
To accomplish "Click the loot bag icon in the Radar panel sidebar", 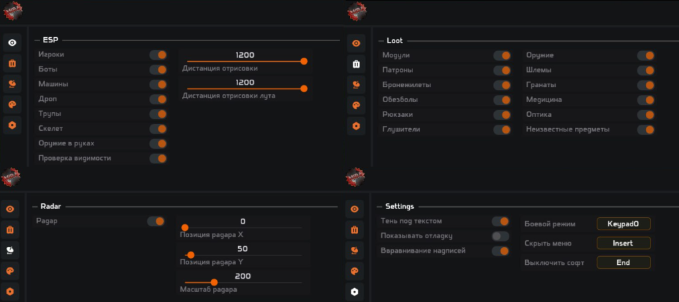I will coord(10,230).
